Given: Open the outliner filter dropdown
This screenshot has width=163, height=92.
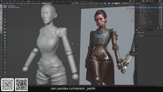Looking at the screenshot, I should point(159,3).
